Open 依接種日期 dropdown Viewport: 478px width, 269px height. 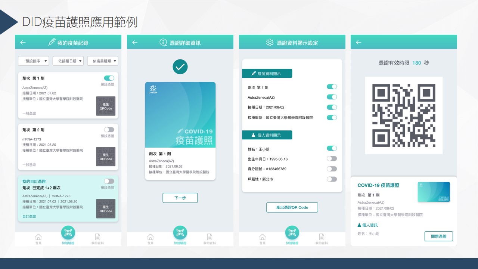pyautogui.click(x=68, y=61)
